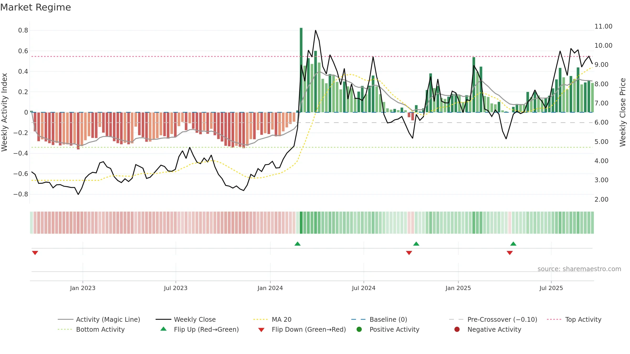
Task: Toggle the Flip Up (Red→Green) legend entry
Action: (199, 329)
